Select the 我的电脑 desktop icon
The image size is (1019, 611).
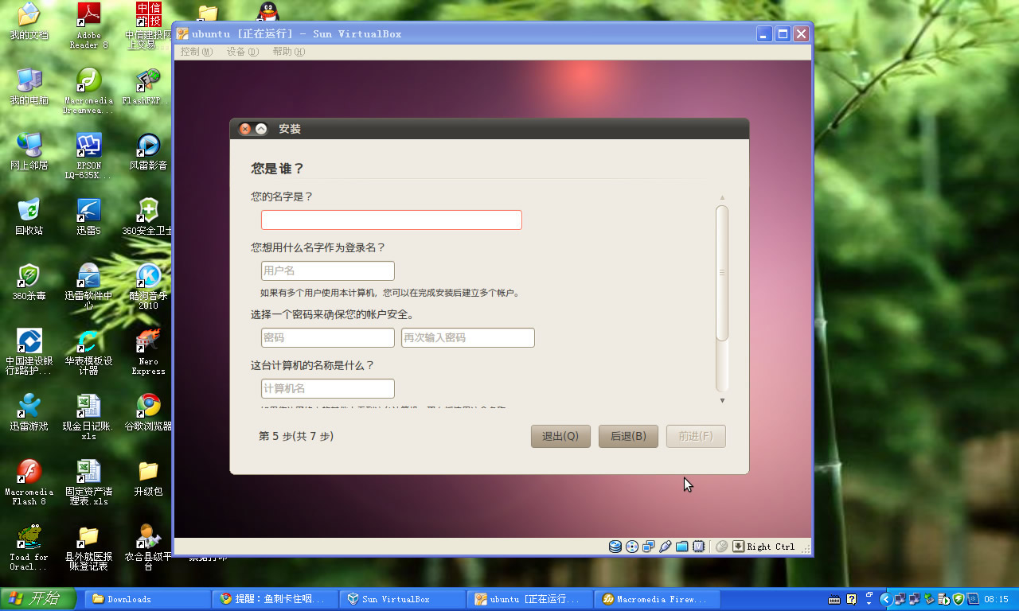(x=29, y=87)
